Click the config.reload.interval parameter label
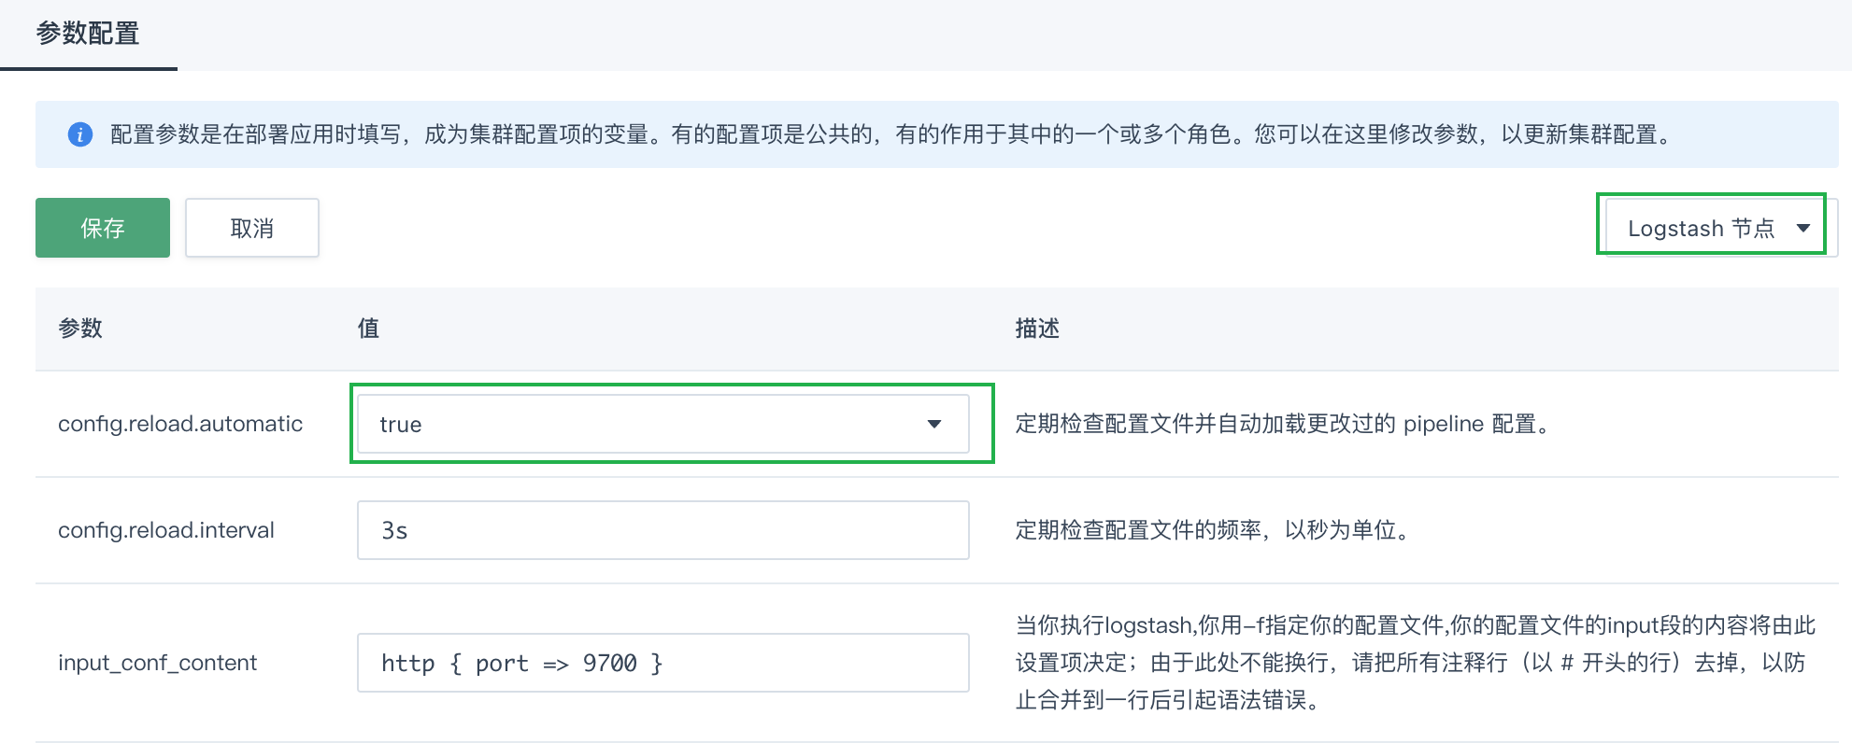 point(166,530)
